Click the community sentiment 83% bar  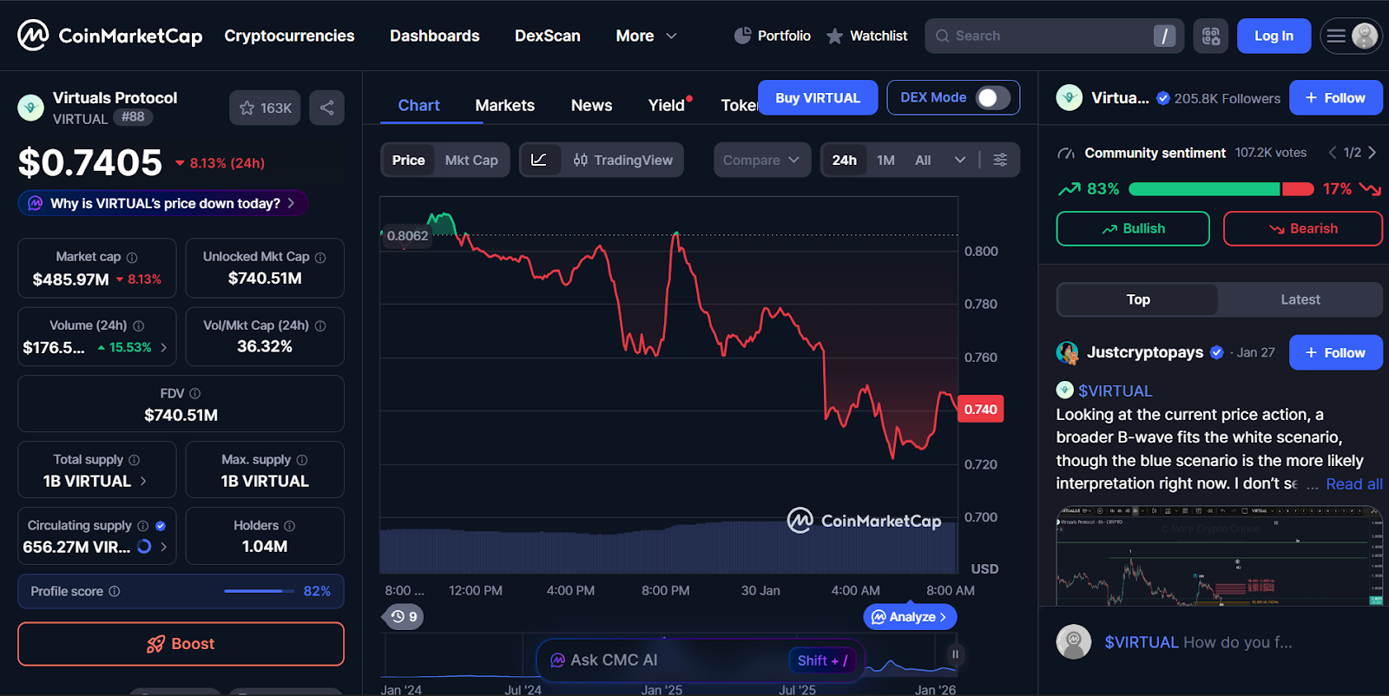(1204, 188)
